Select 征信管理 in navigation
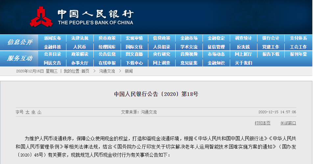Viewport: 313px width, 164px height. pos(216,47)
